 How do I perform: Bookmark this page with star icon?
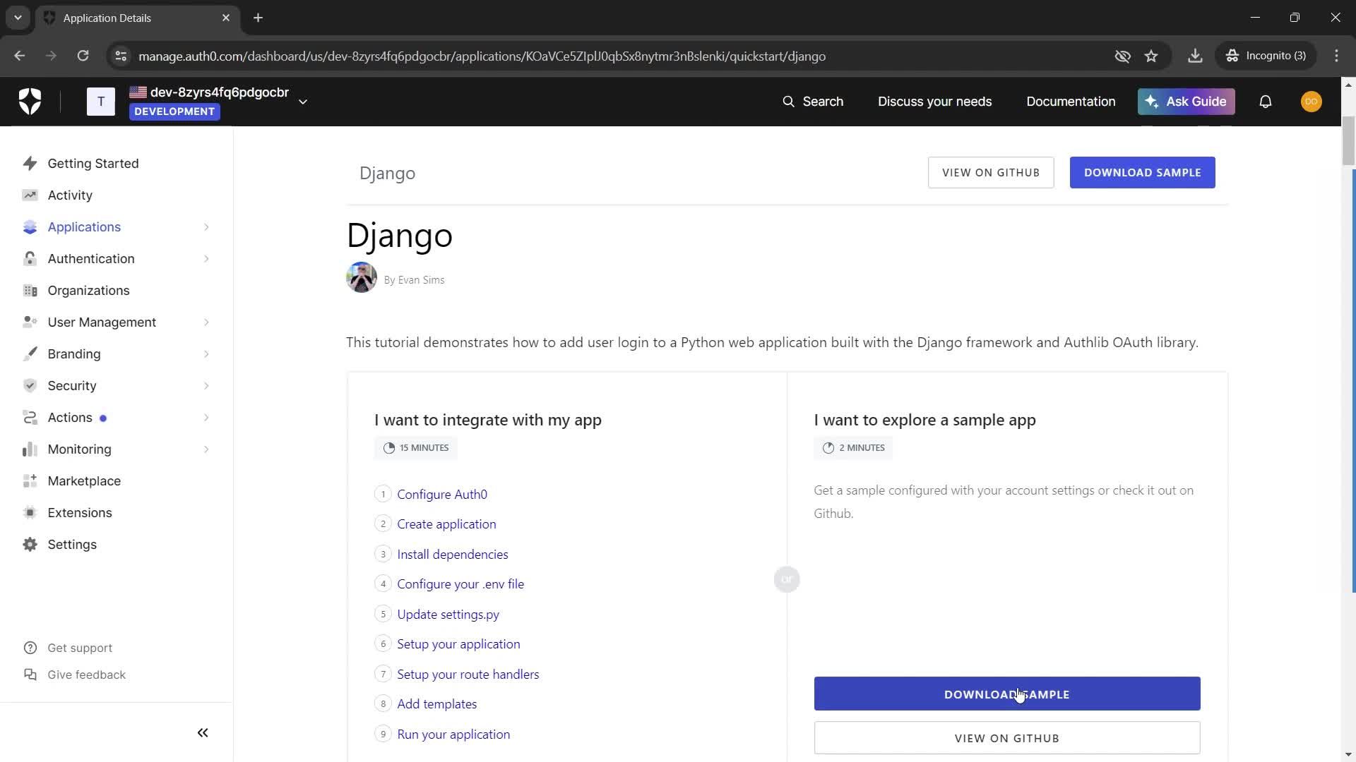1151,56
